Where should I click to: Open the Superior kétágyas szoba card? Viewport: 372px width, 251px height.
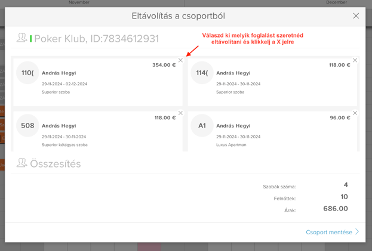pos(98,131)
